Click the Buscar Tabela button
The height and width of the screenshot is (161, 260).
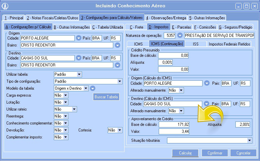(x=106, y=97)
